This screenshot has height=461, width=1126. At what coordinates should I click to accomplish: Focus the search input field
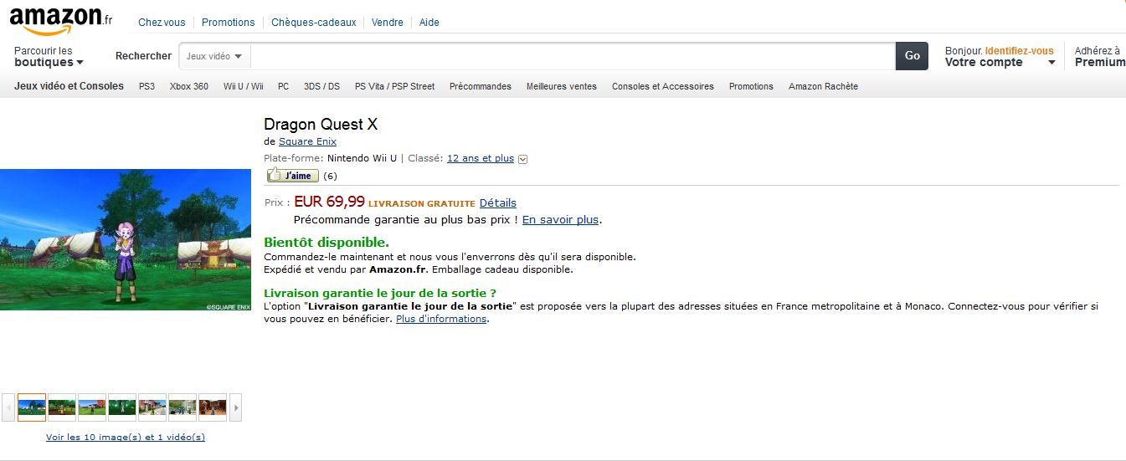[x=573, y=56]
